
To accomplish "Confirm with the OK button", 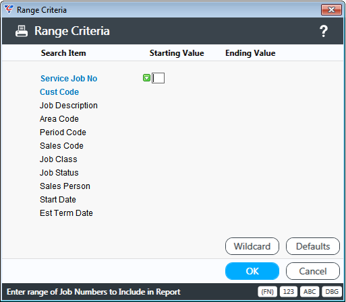I will coord(252,271).
